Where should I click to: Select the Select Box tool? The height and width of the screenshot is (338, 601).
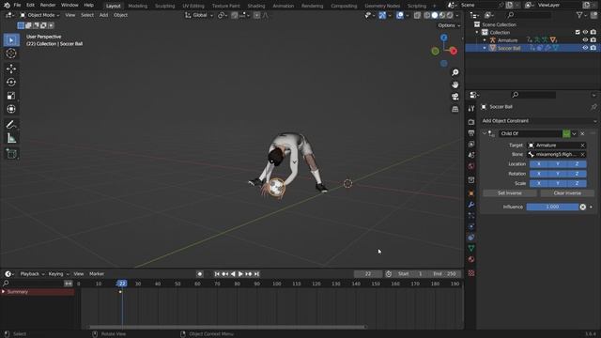[11, 39]
